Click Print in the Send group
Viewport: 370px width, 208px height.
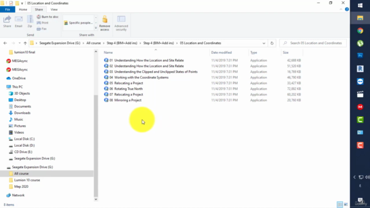click(43, 23)
